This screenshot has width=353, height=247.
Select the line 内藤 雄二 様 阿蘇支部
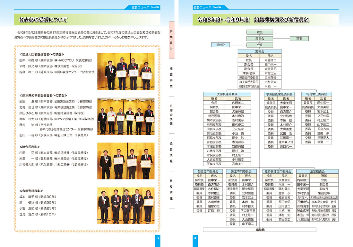[x=57, y=72]
